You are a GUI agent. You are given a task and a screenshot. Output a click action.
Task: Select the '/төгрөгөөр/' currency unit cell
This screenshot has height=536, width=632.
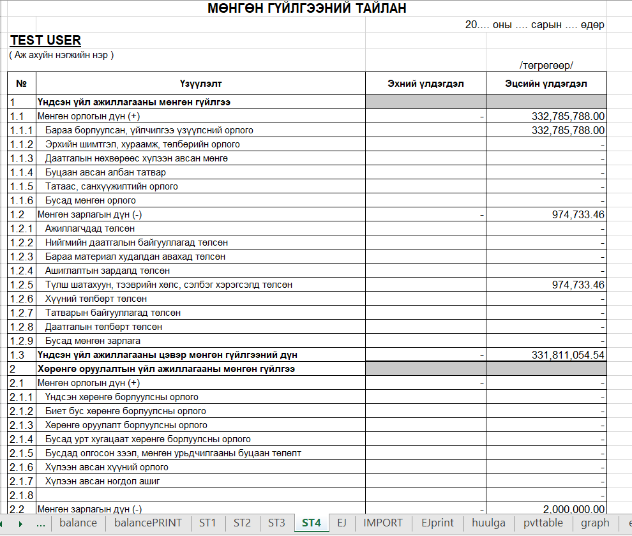tap(546, 65)
